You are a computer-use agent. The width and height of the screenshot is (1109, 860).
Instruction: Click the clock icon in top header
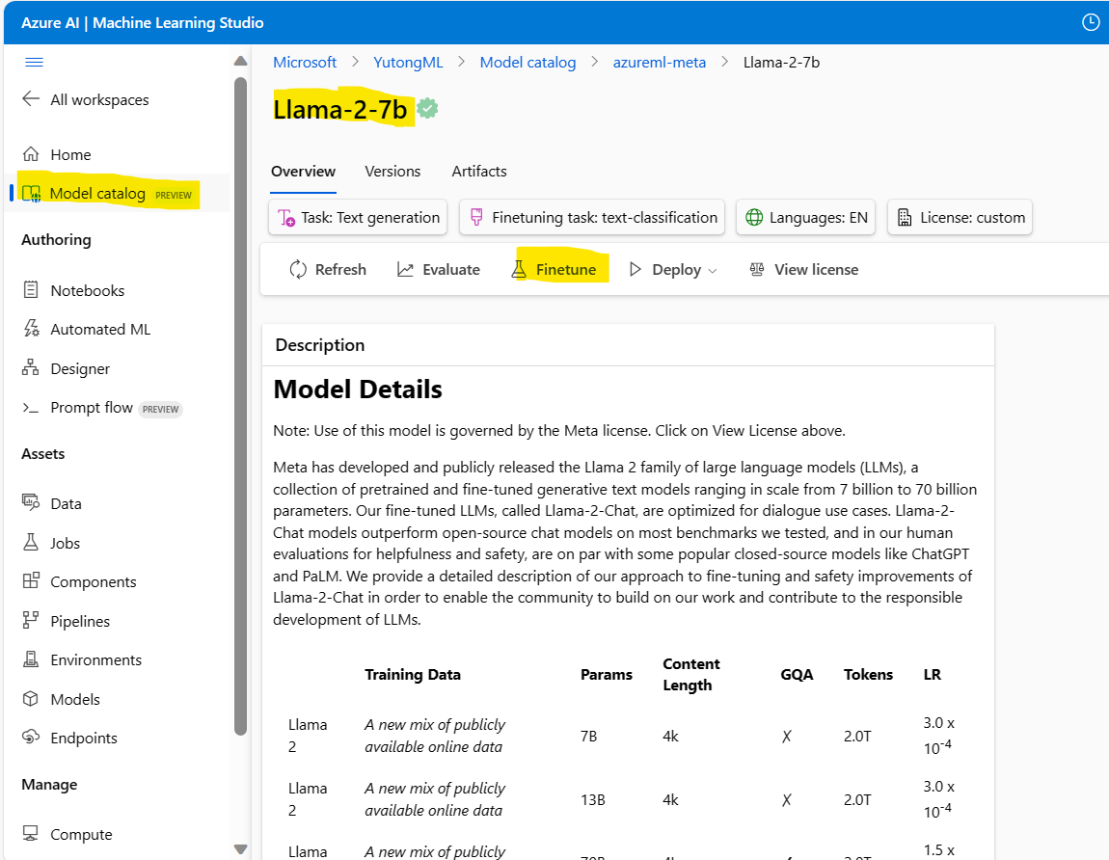(x=1091, y=22)
